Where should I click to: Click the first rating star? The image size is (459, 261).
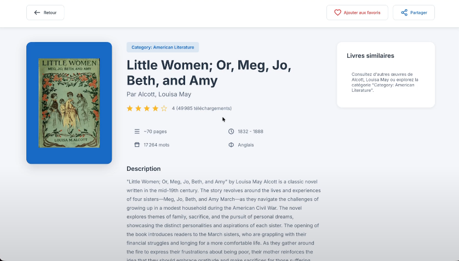coord(130,108)
